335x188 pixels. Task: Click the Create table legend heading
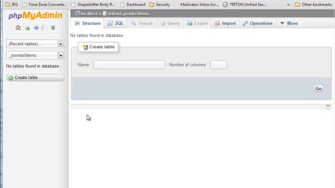98,47
